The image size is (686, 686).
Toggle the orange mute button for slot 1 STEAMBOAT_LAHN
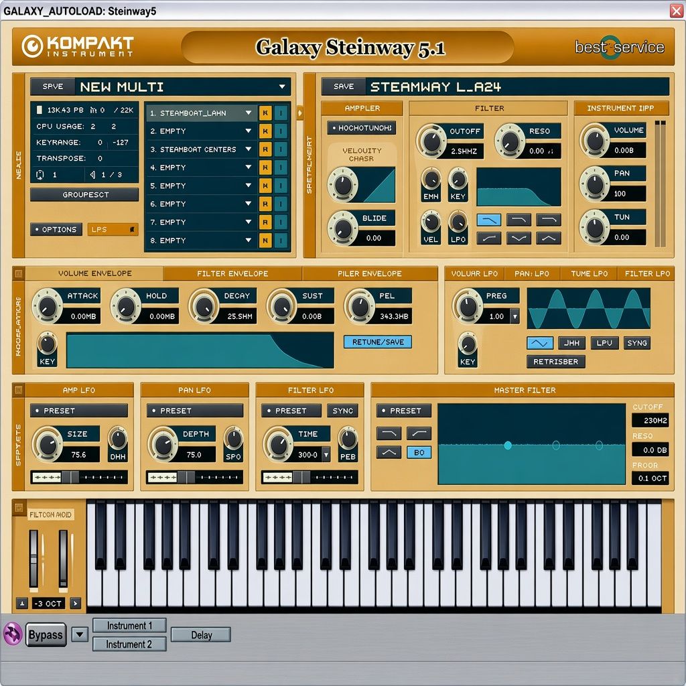point(265,113)
